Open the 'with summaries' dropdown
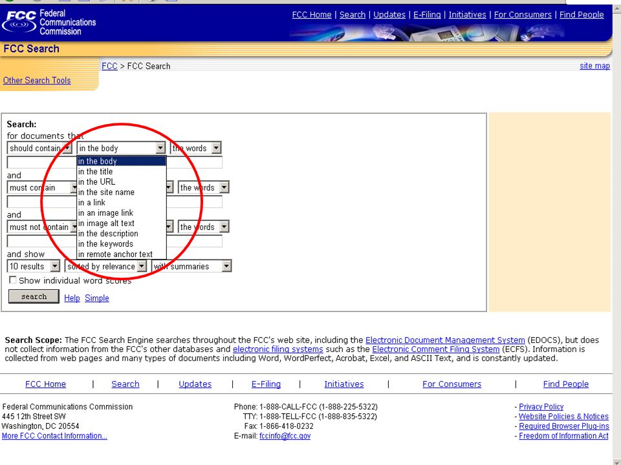 coord(191,266)
